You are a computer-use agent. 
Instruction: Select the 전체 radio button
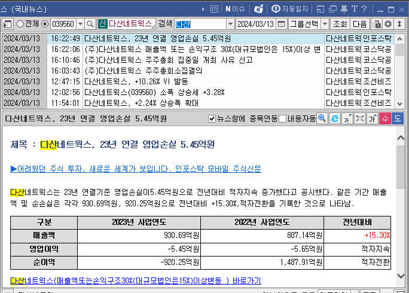[x=20, y=24]
